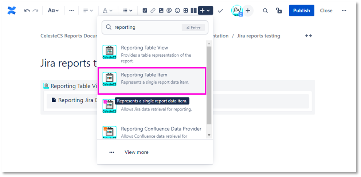The height and width of the screenshot is (177, 361).
Task: Invite collaborator with plus button
Action: tap(248, 11)
